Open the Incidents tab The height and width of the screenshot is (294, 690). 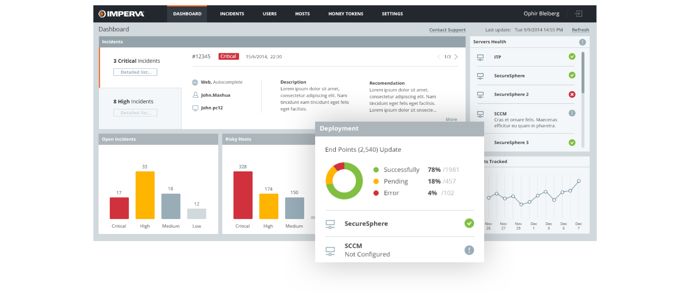[232, 14]
